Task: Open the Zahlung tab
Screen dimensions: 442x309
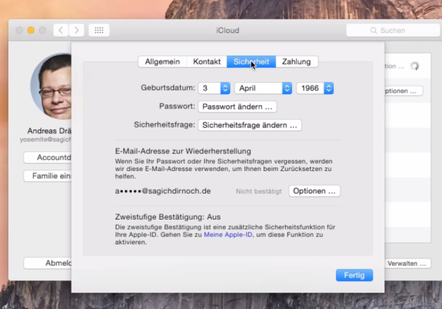Action: coord(297,62)
